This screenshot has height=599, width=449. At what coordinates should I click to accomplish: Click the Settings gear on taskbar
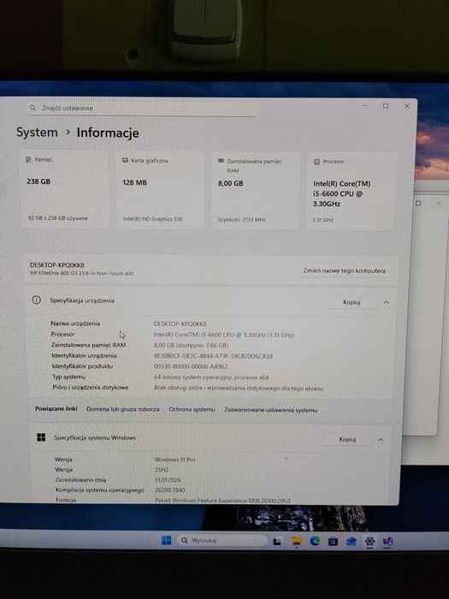click(369, 542)
